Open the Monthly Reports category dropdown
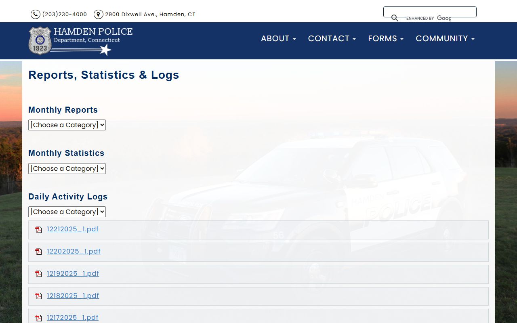The height and width of the screenshot is (323, 517). [67, 125]
